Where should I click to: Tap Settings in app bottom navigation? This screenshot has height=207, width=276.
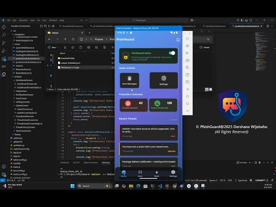173,174
